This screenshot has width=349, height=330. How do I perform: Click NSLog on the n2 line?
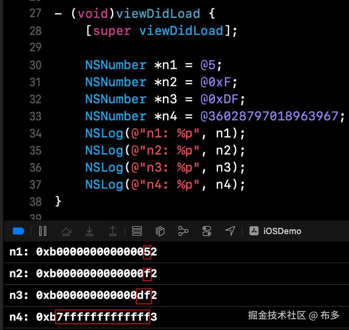pos(104,151)
